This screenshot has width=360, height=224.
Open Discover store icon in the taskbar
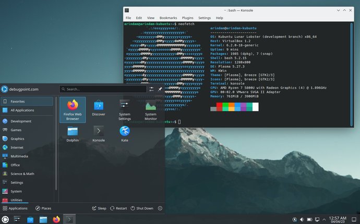(30, 219)
